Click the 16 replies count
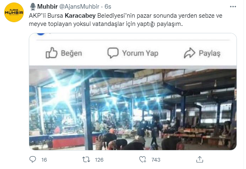 click(44, 160)
